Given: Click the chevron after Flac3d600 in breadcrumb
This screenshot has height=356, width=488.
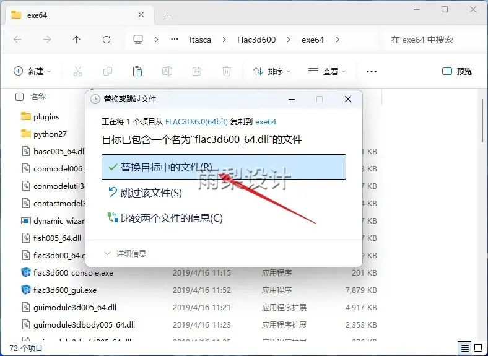Looking at the screenshot, I should [289, 40].
